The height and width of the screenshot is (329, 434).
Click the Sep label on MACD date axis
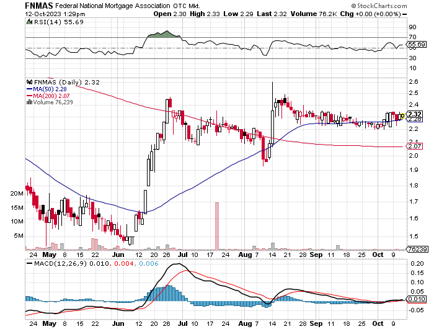click(x=316, y=323)
